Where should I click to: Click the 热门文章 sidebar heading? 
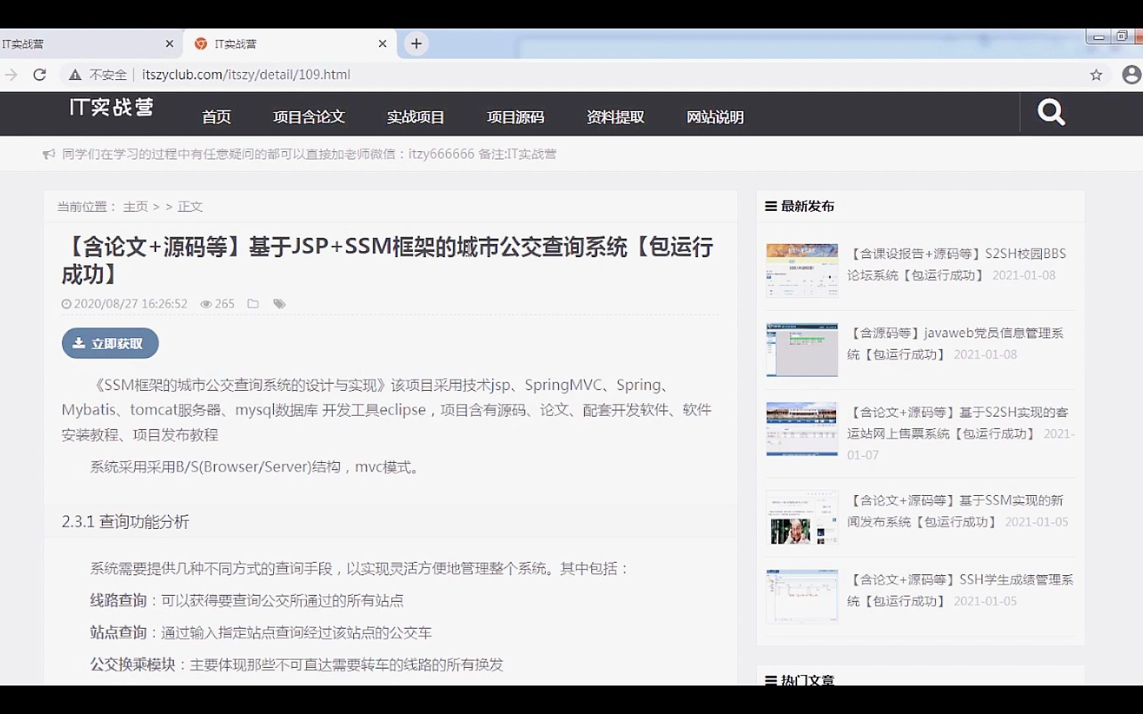click(x=808, y=680)
